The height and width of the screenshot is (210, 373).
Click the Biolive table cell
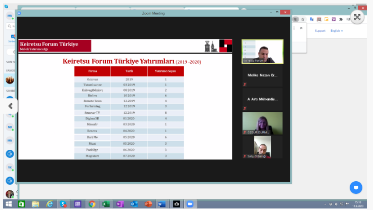pyautogui.click(x=92, y=96)
